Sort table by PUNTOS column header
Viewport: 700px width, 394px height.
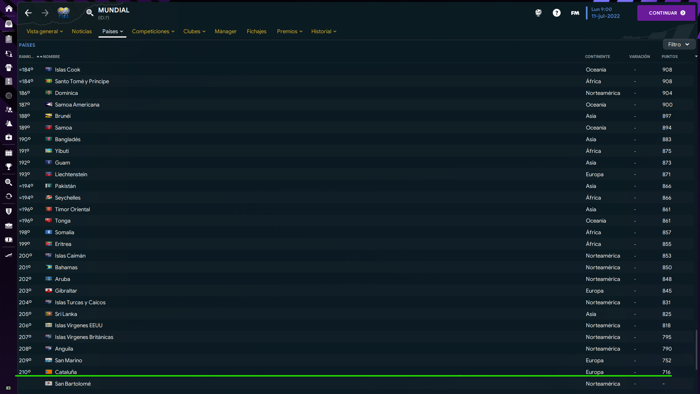pyautogui.click(x=669, y=57)
